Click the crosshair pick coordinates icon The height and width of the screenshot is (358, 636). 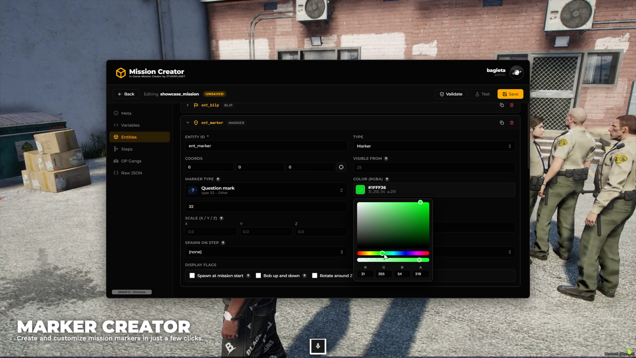coord(341,167)
